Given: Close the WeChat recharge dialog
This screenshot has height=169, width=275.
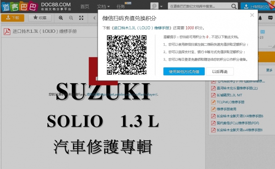Looking at the screenshot, I should pos(252,15).
